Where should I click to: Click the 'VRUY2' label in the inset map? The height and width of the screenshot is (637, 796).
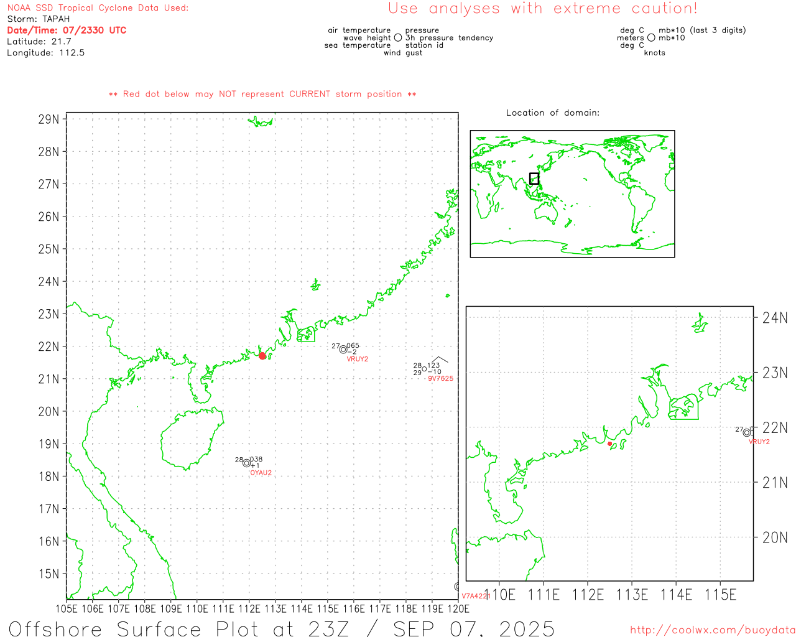tap(759, 442)
